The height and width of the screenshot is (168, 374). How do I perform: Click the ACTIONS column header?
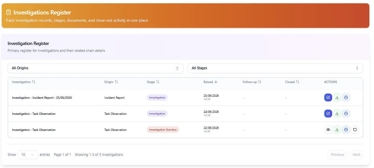tap(331, 82)
